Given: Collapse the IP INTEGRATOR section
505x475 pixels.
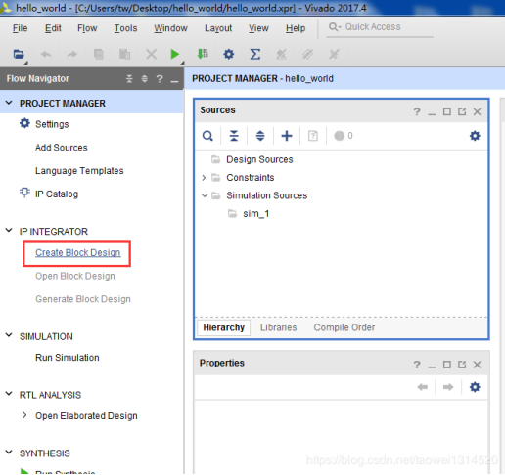Looking at the screenshot, I should point(9,231).
